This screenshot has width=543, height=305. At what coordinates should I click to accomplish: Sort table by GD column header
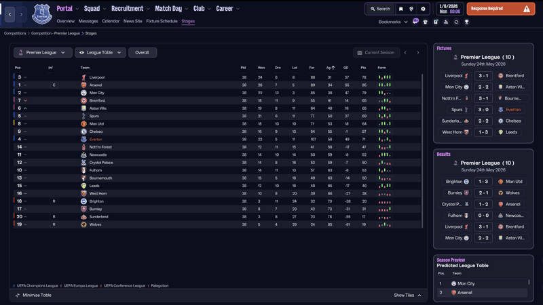[x=345, y=68]
